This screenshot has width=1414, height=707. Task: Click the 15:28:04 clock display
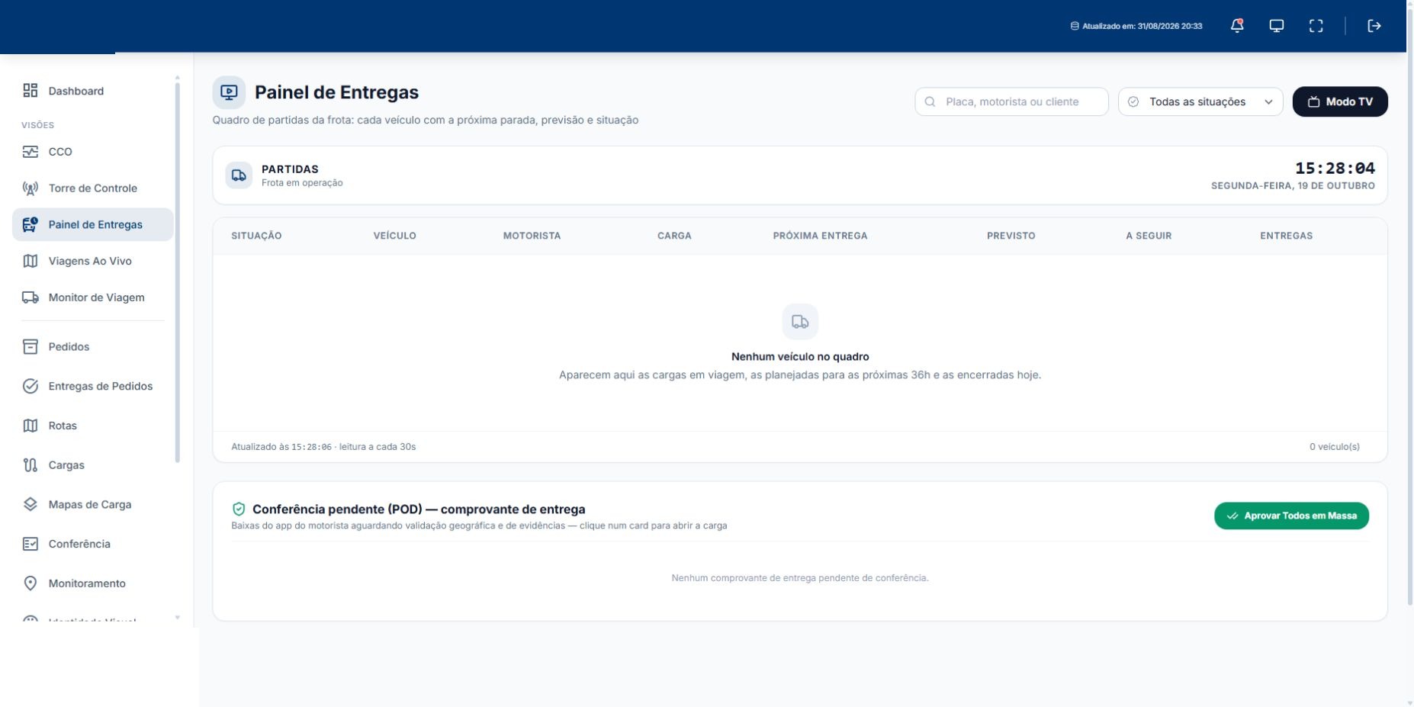point(1335,168)
